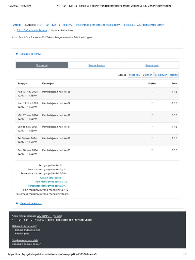The image size is (195, 260).
Task: Select the Kursus ini tab
Action: tap(42, 65)
